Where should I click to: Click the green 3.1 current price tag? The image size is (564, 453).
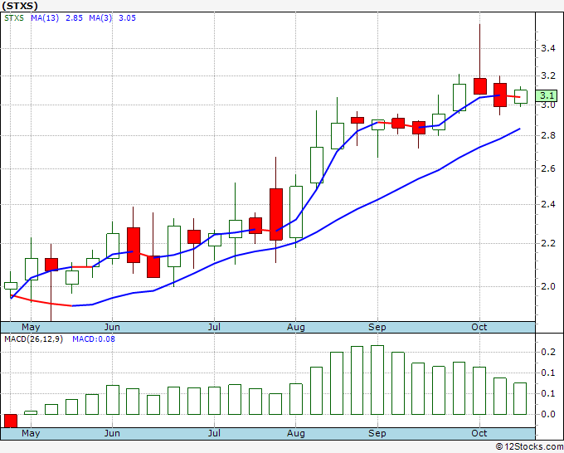click(x=547, y=95)
